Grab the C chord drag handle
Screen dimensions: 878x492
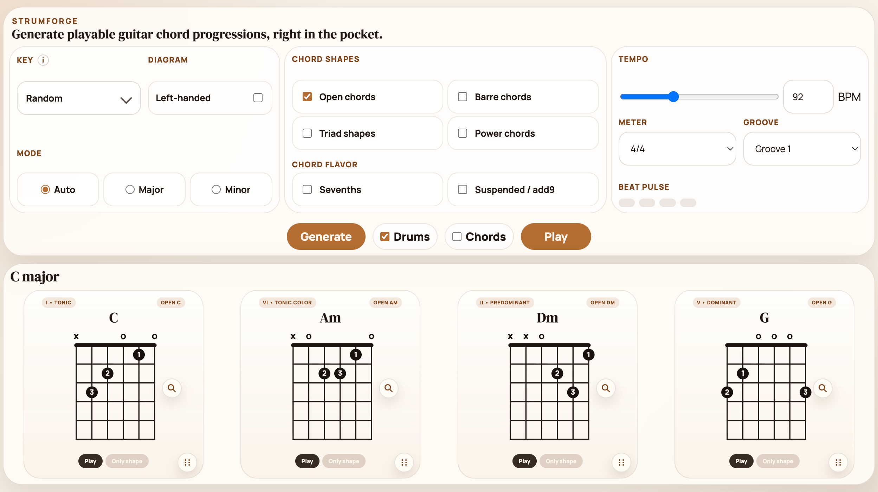[x=187, y=462]
